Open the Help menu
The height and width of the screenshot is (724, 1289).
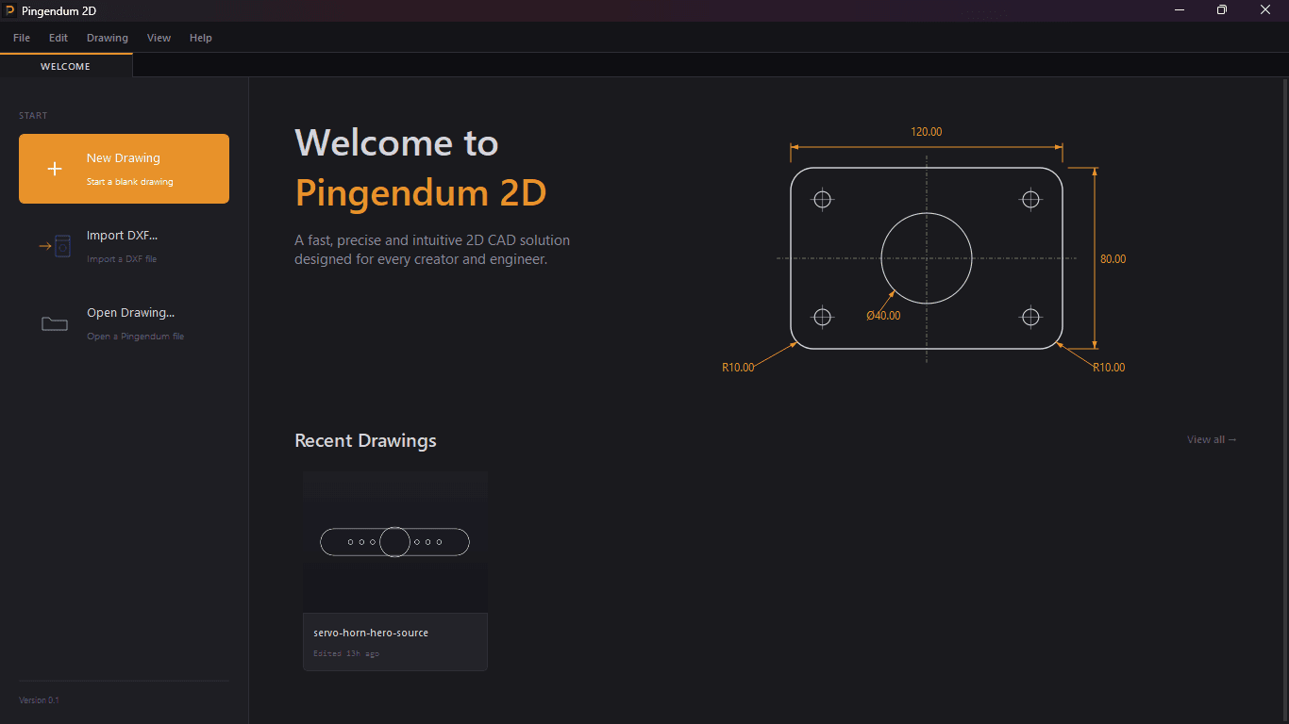coord(201,38)
